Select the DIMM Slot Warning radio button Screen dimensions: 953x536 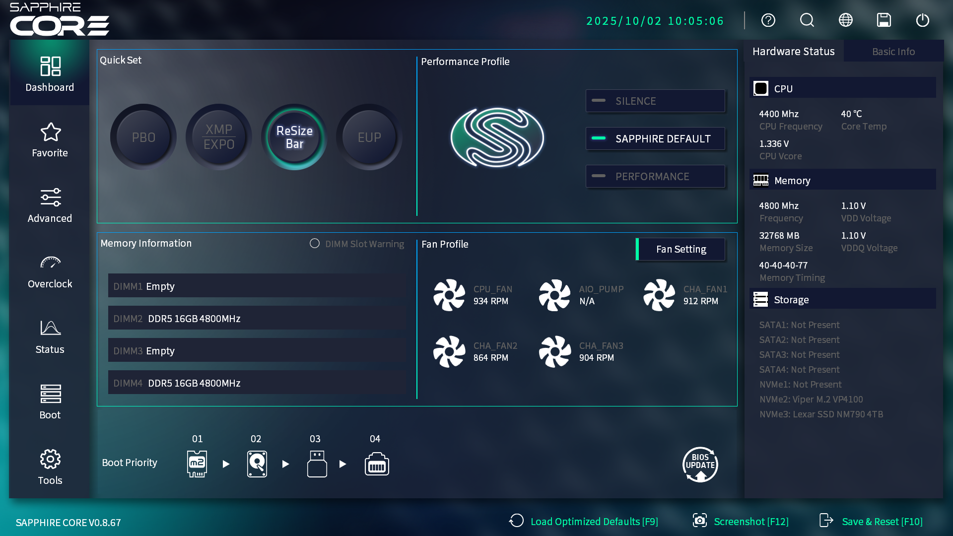(x=315, y=244)
